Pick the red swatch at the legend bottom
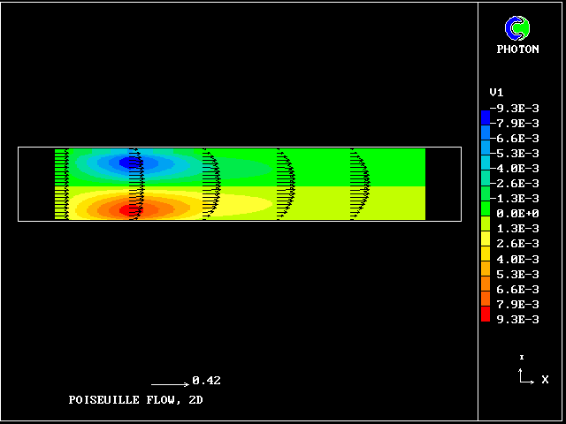Viewport: 566px width, 424px height. (485, 313)
